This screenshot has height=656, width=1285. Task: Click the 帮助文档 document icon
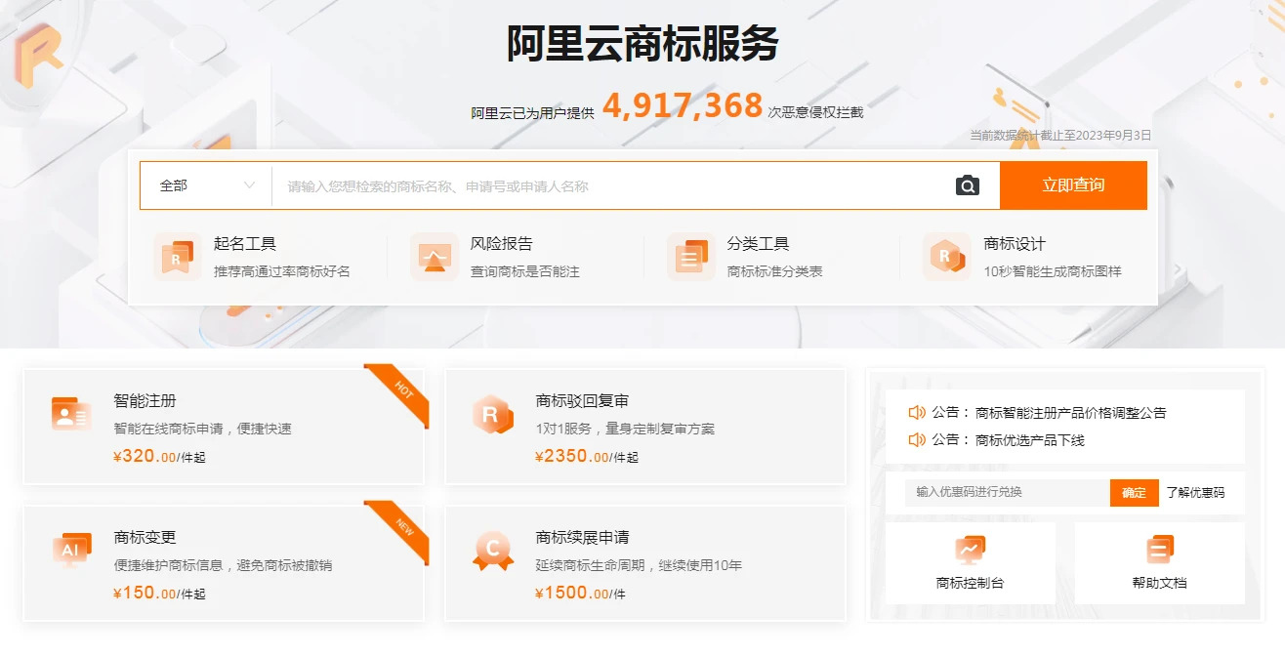pos(1160,550)
